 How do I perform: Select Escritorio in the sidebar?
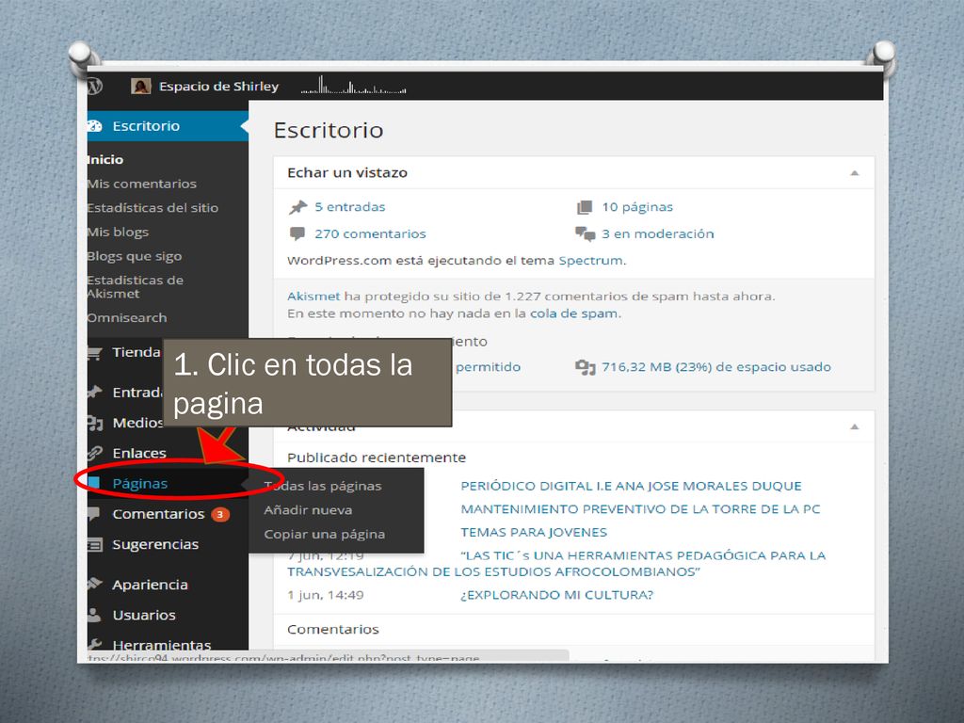[x=168, y=126]
